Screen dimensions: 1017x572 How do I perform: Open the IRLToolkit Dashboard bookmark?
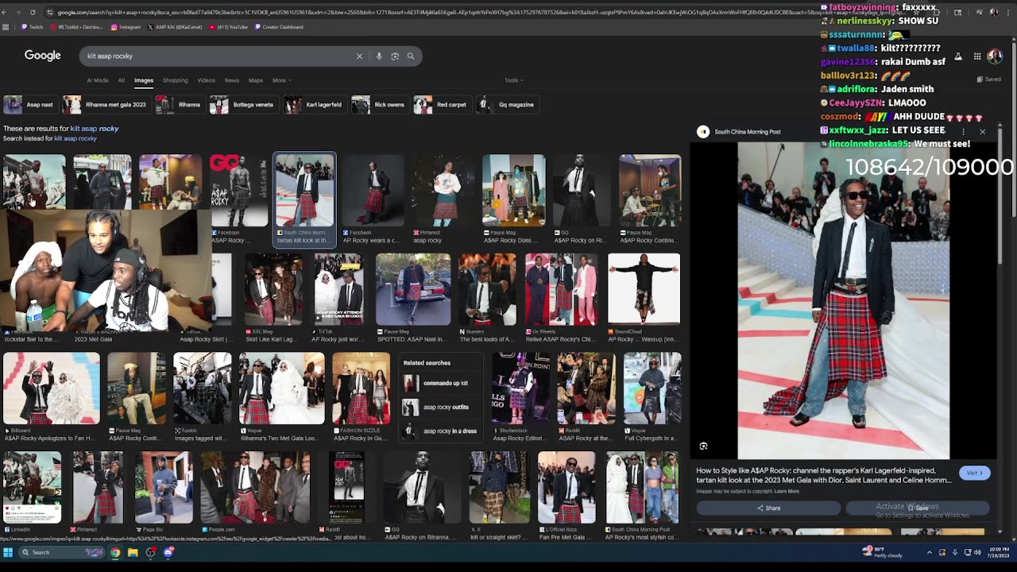pos(76,27)
